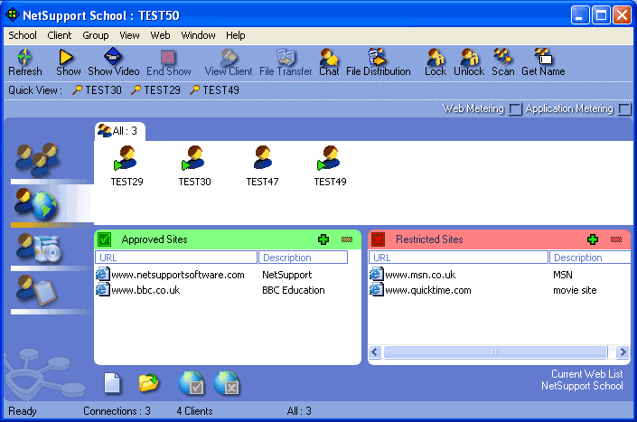The image size is (637, 422).
Task: Click the Scan toolbar icon
Action: 502,61
